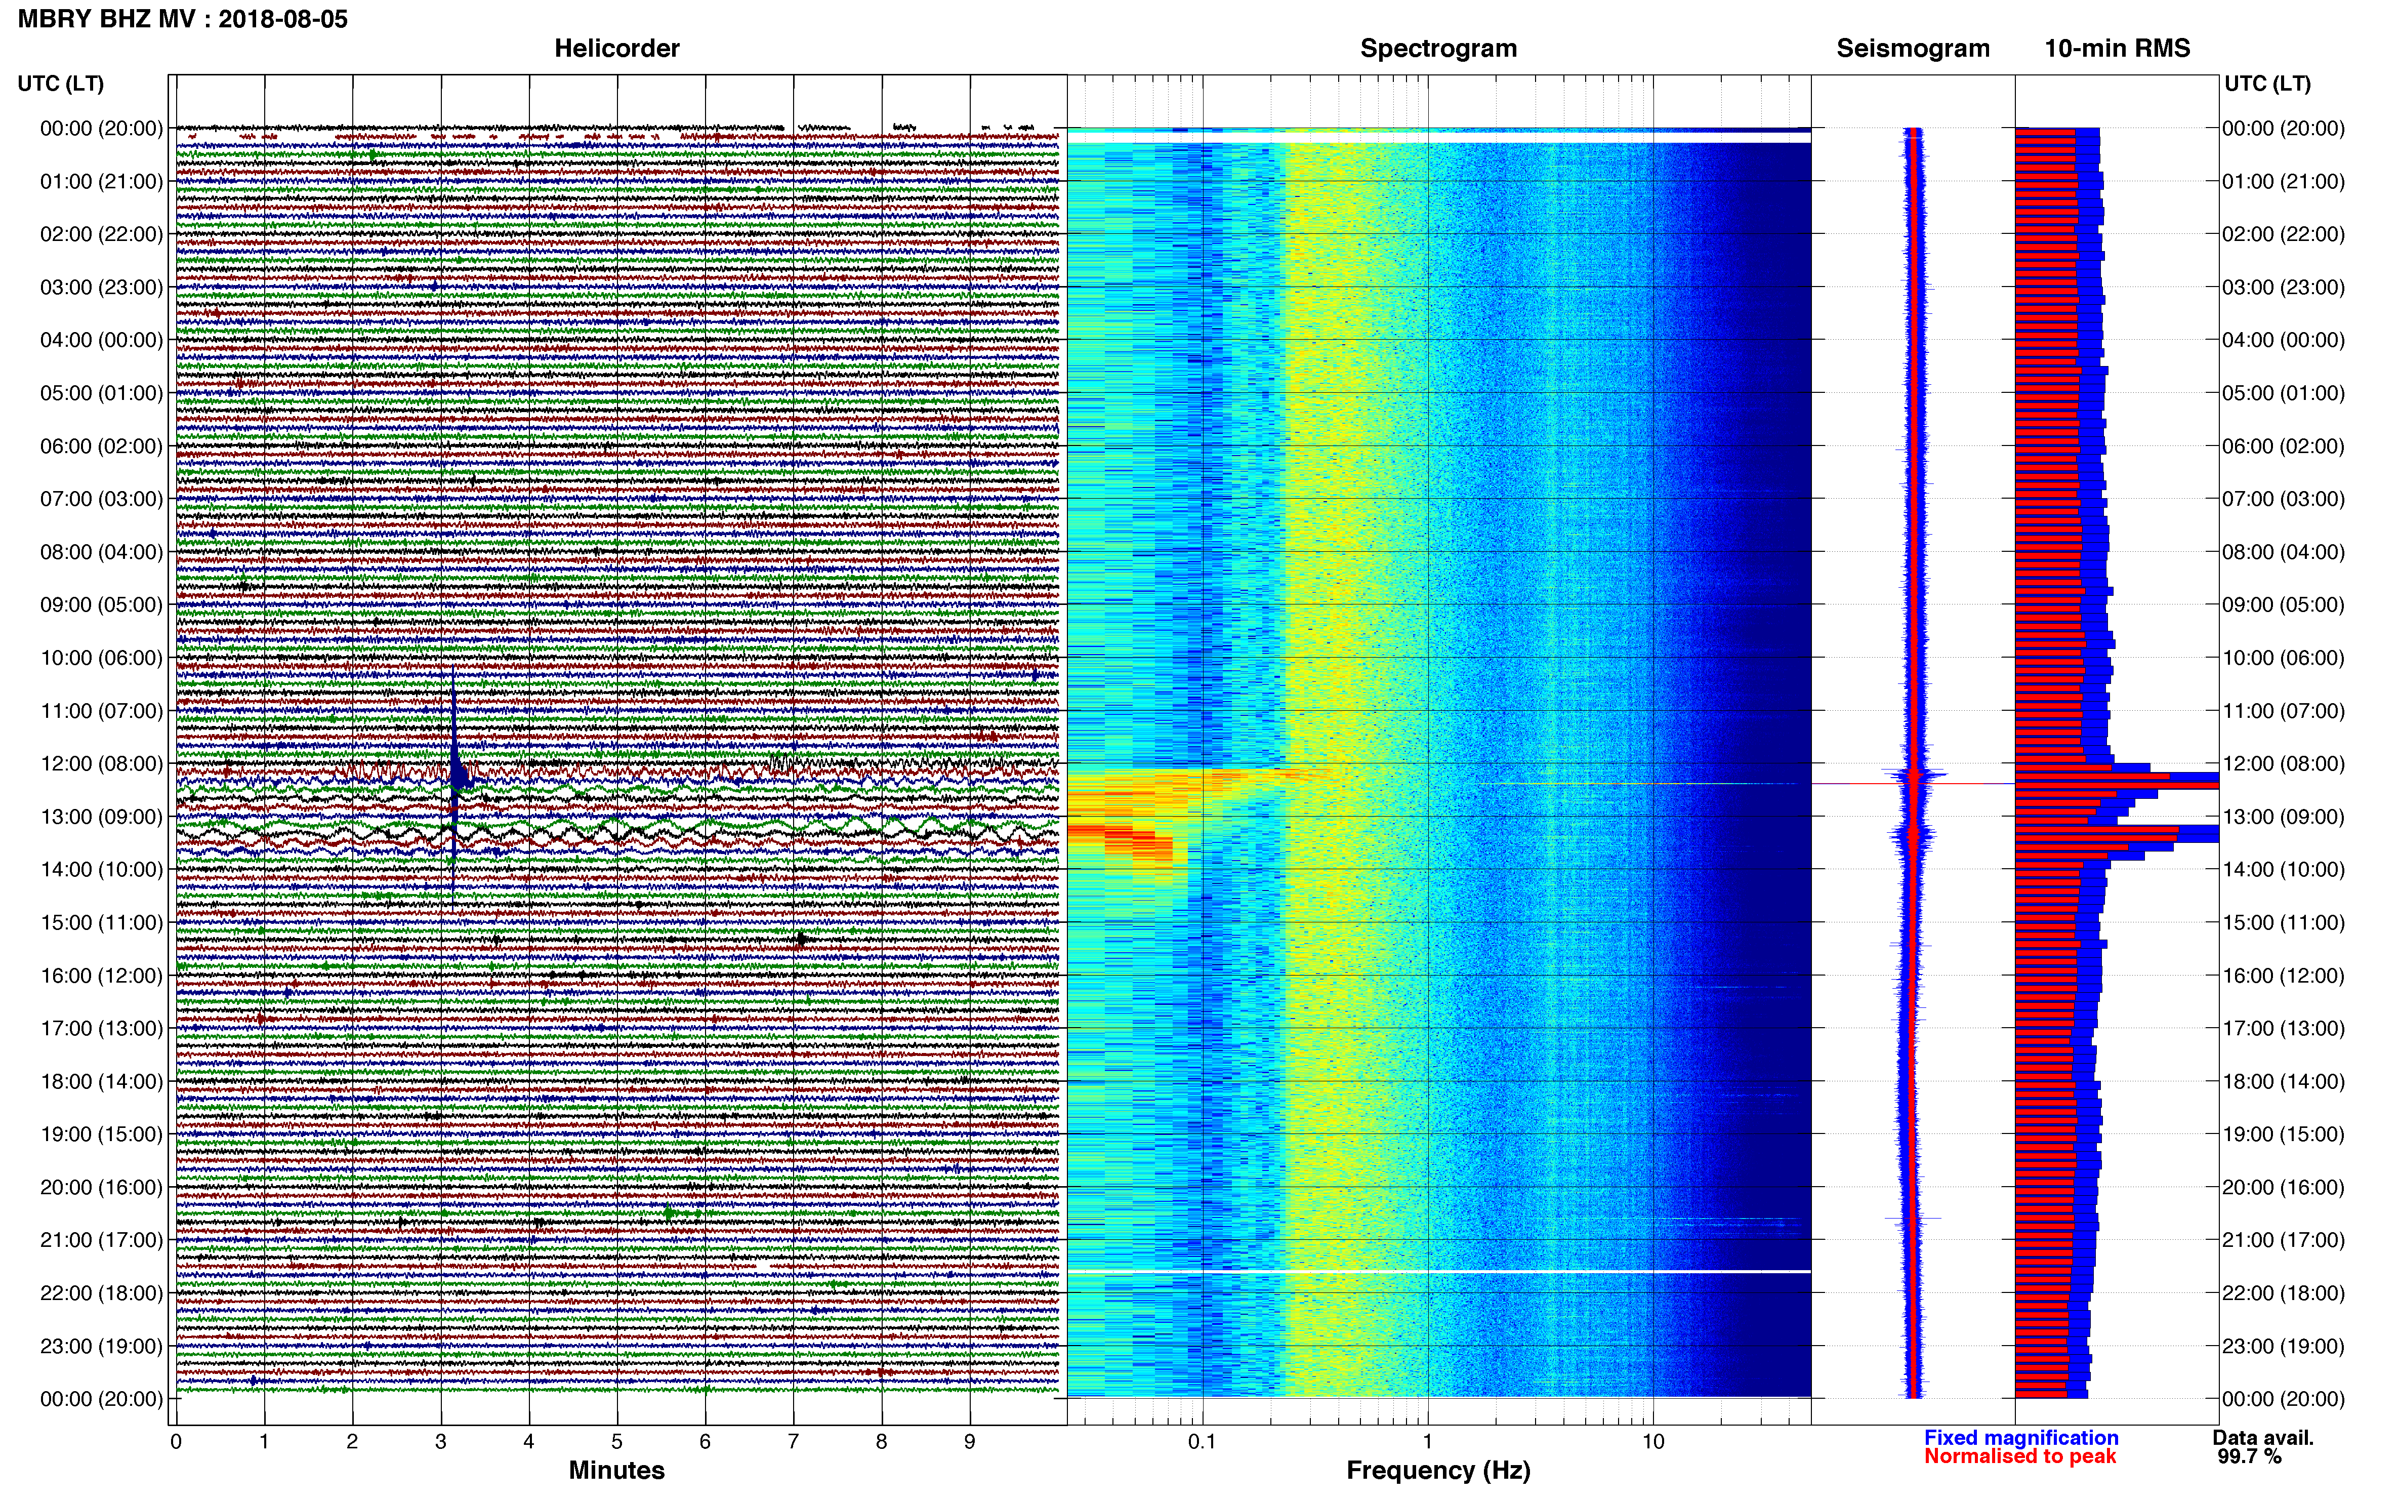Click the 'Helicorder' panel heading

click(617, 48)
